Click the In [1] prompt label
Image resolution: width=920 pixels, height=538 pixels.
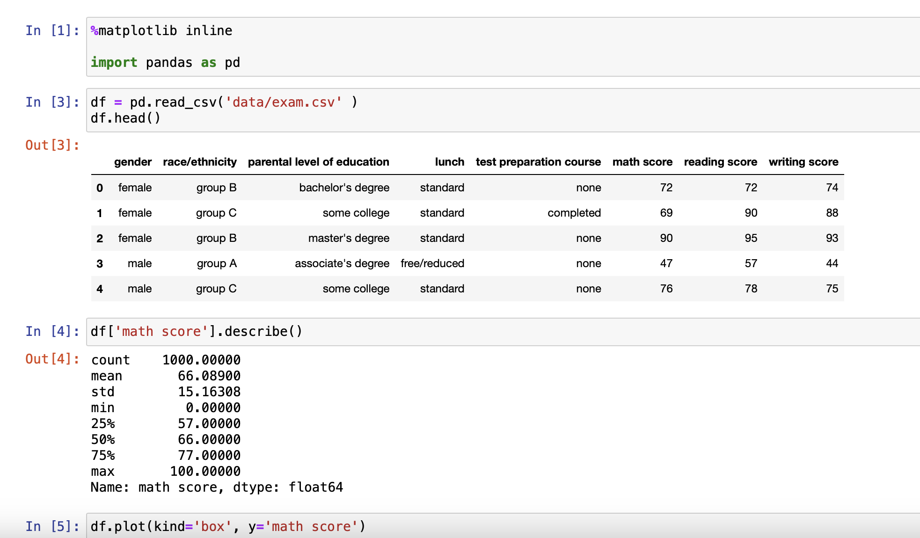(52, 31)
